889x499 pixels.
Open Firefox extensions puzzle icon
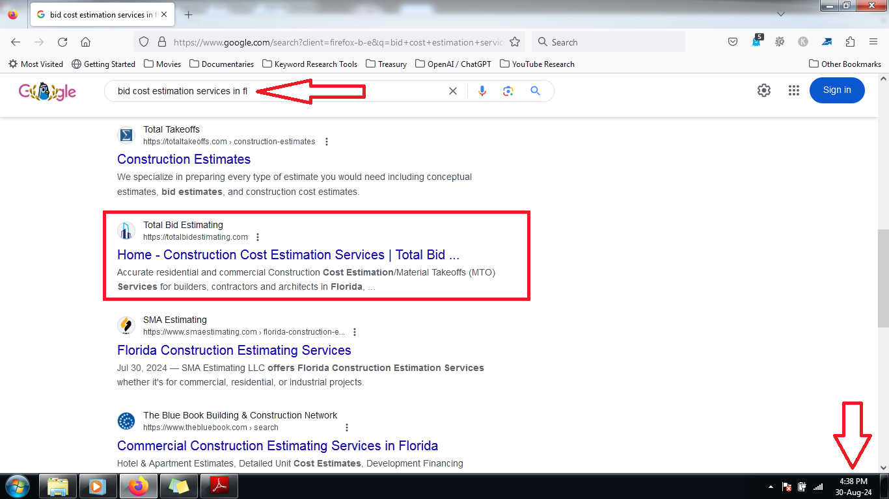coord(850,42)
